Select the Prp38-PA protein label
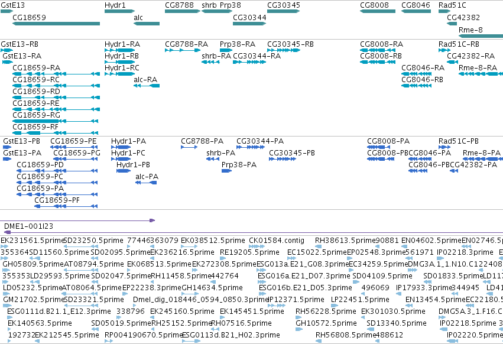 [x=239, y=165]
